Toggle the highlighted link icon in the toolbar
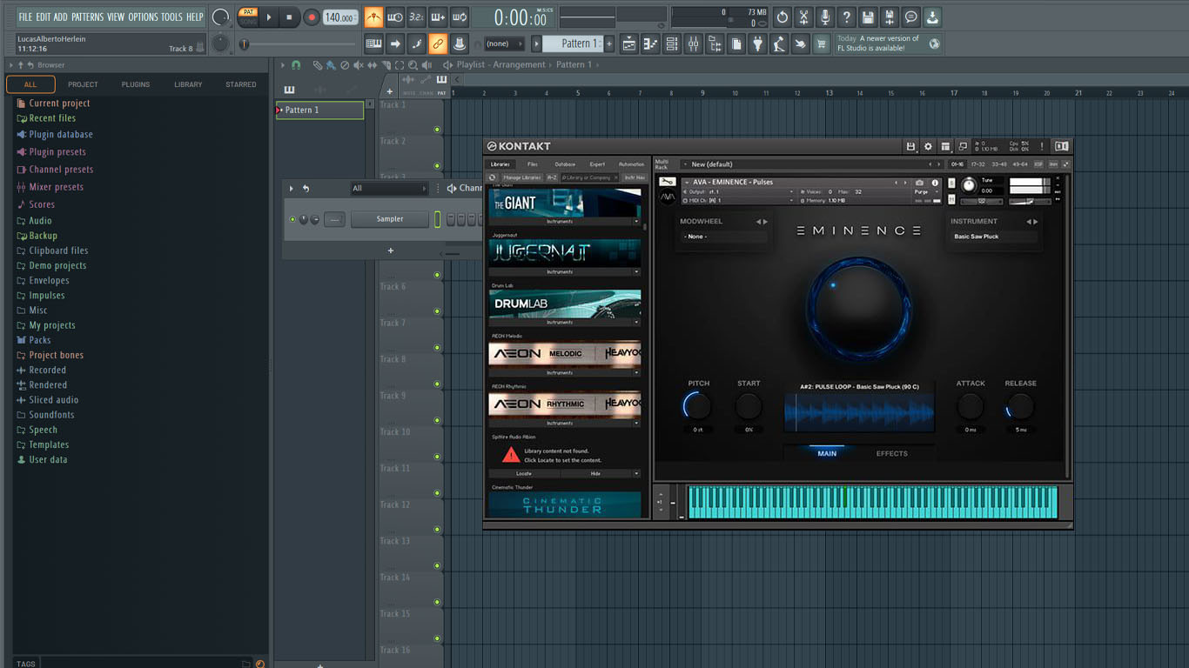This screenshot has height=668, width=1189. 438,43
